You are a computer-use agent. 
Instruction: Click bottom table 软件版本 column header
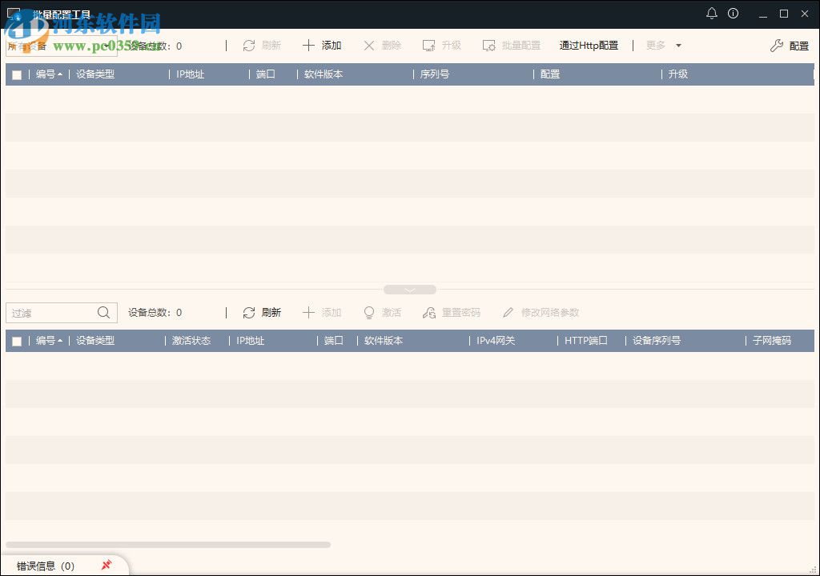(x=384, y=341)
